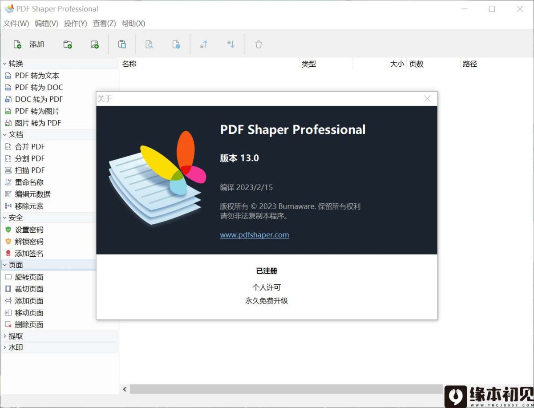Click 永久免费升级 text

(x=267, y=301)
